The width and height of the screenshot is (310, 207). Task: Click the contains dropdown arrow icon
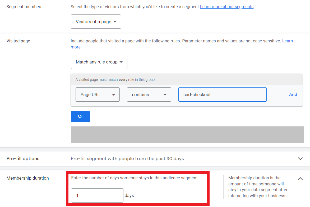(165, 94)
